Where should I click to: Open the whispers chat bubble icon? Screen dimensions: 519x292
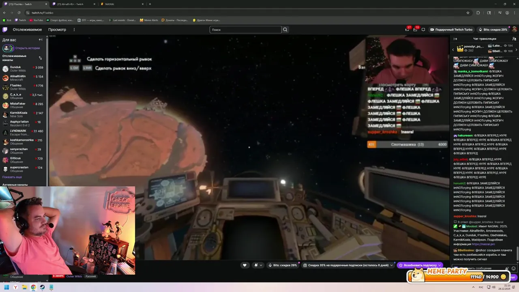tap(423, 30)
